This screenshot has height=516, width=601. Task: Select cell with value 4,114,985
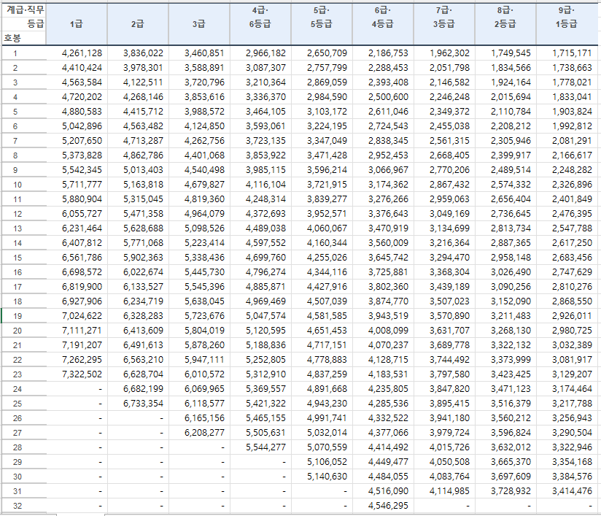pos(445,490)
